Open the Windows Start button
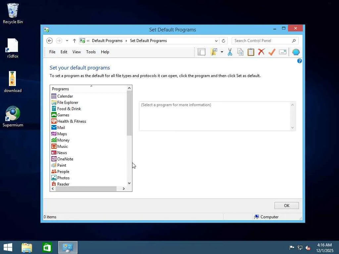This screenshot has width=339, height=254. click(8, 247)
